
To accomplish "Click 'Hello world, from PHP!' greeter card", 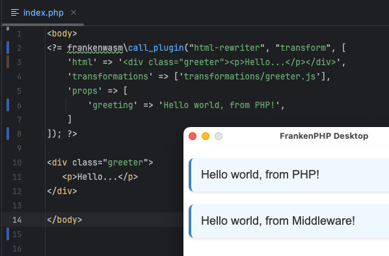I will [x=289, y=175].
